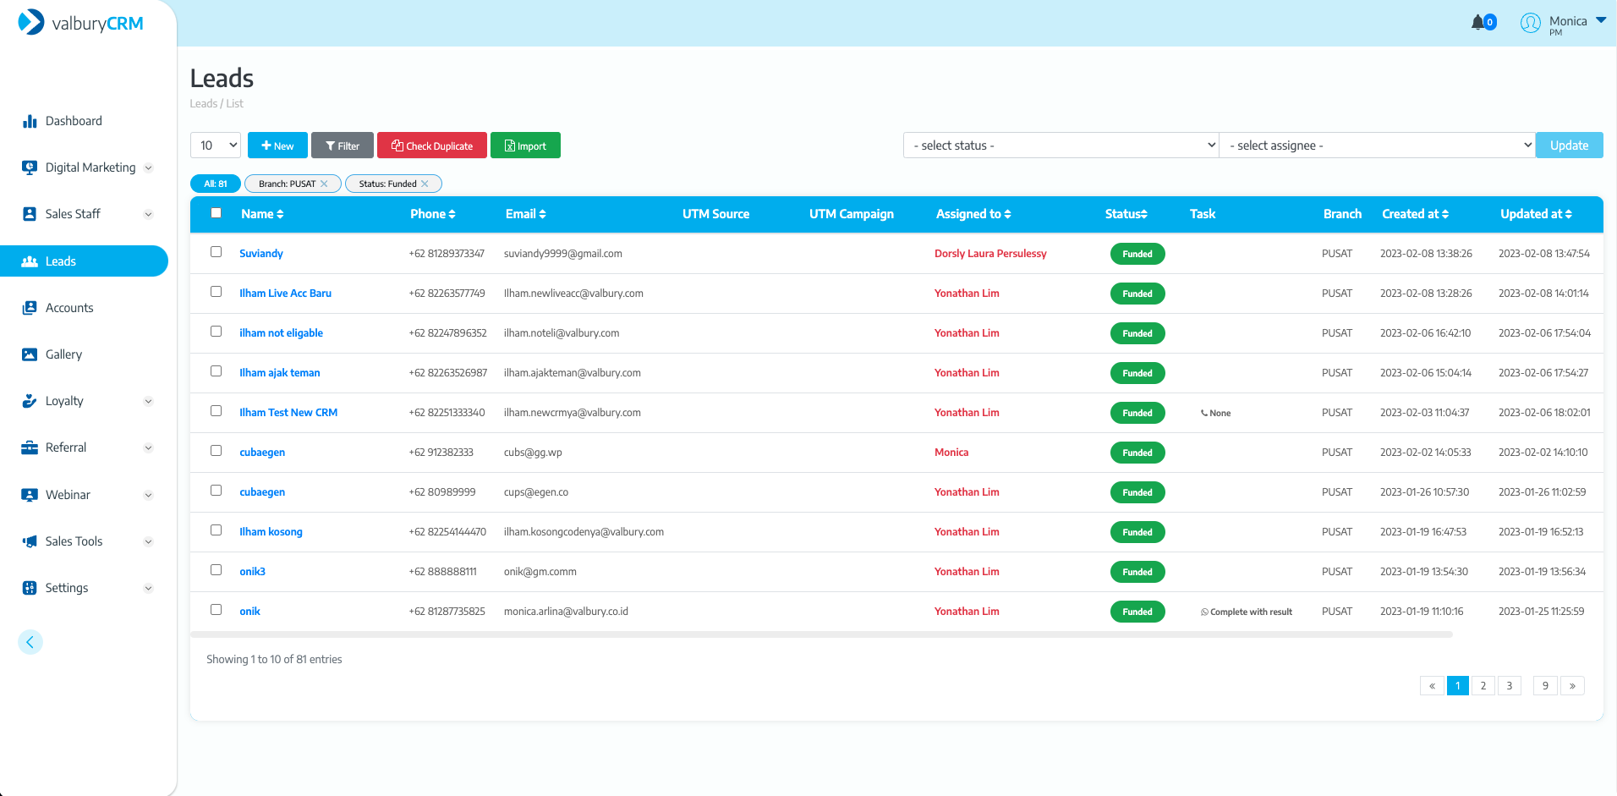The image size is (1617, 796).
Task: Click the notification bell icon
Action: pos(1478,22)
